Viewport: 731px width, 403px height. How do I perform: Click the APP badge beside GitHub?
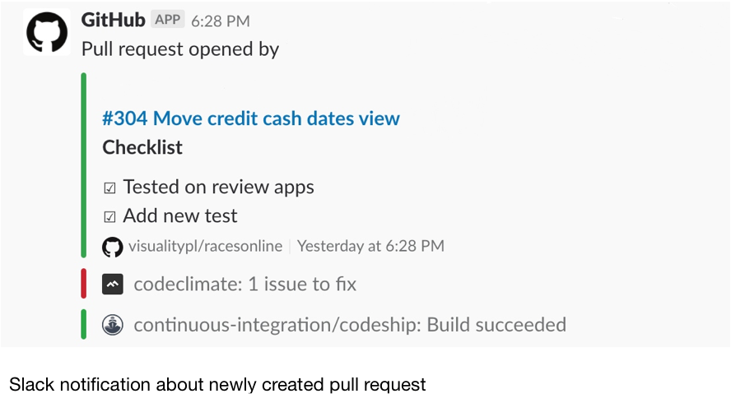(168, 21)
